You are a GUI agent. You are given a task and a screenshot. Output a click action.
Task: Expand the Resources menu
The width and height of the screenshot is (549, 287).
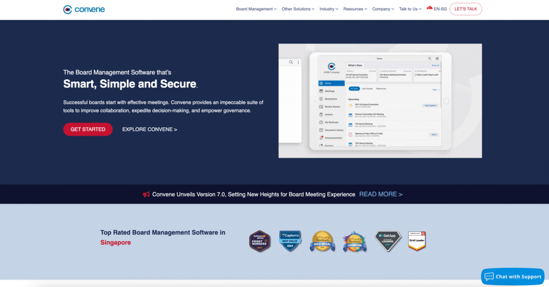tap(355, 9)
